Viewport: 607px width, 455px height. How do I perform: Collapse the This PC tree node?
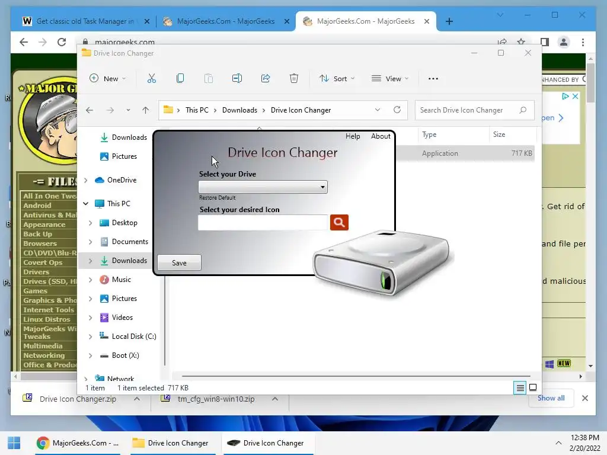86,204
